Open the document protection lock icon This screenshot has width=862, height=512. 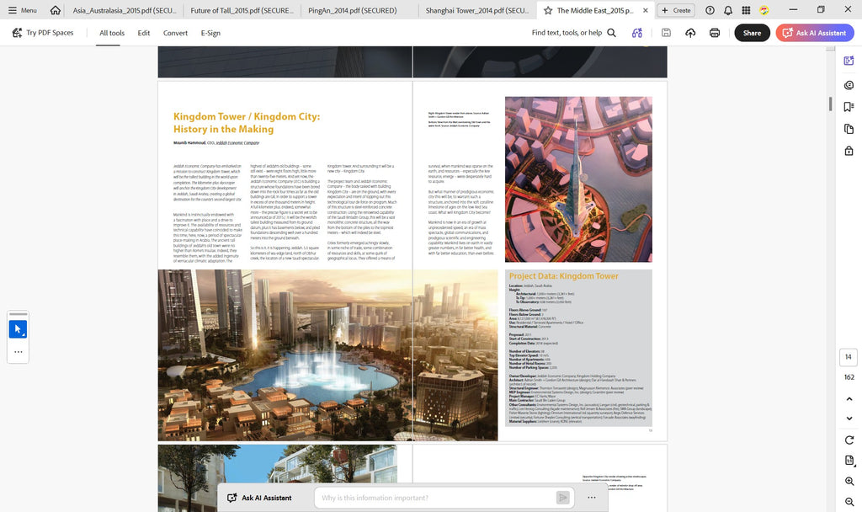pos(849,151)
